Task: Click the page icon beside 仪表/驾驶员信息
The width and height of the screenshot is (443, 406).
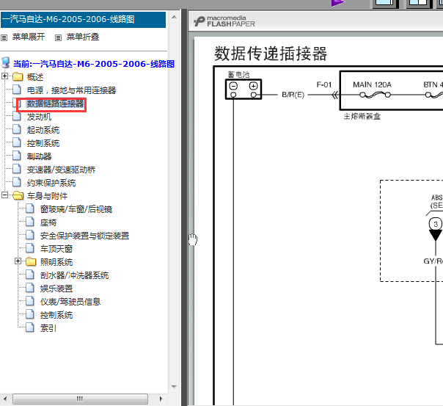Action: click(x=30, y=301)
